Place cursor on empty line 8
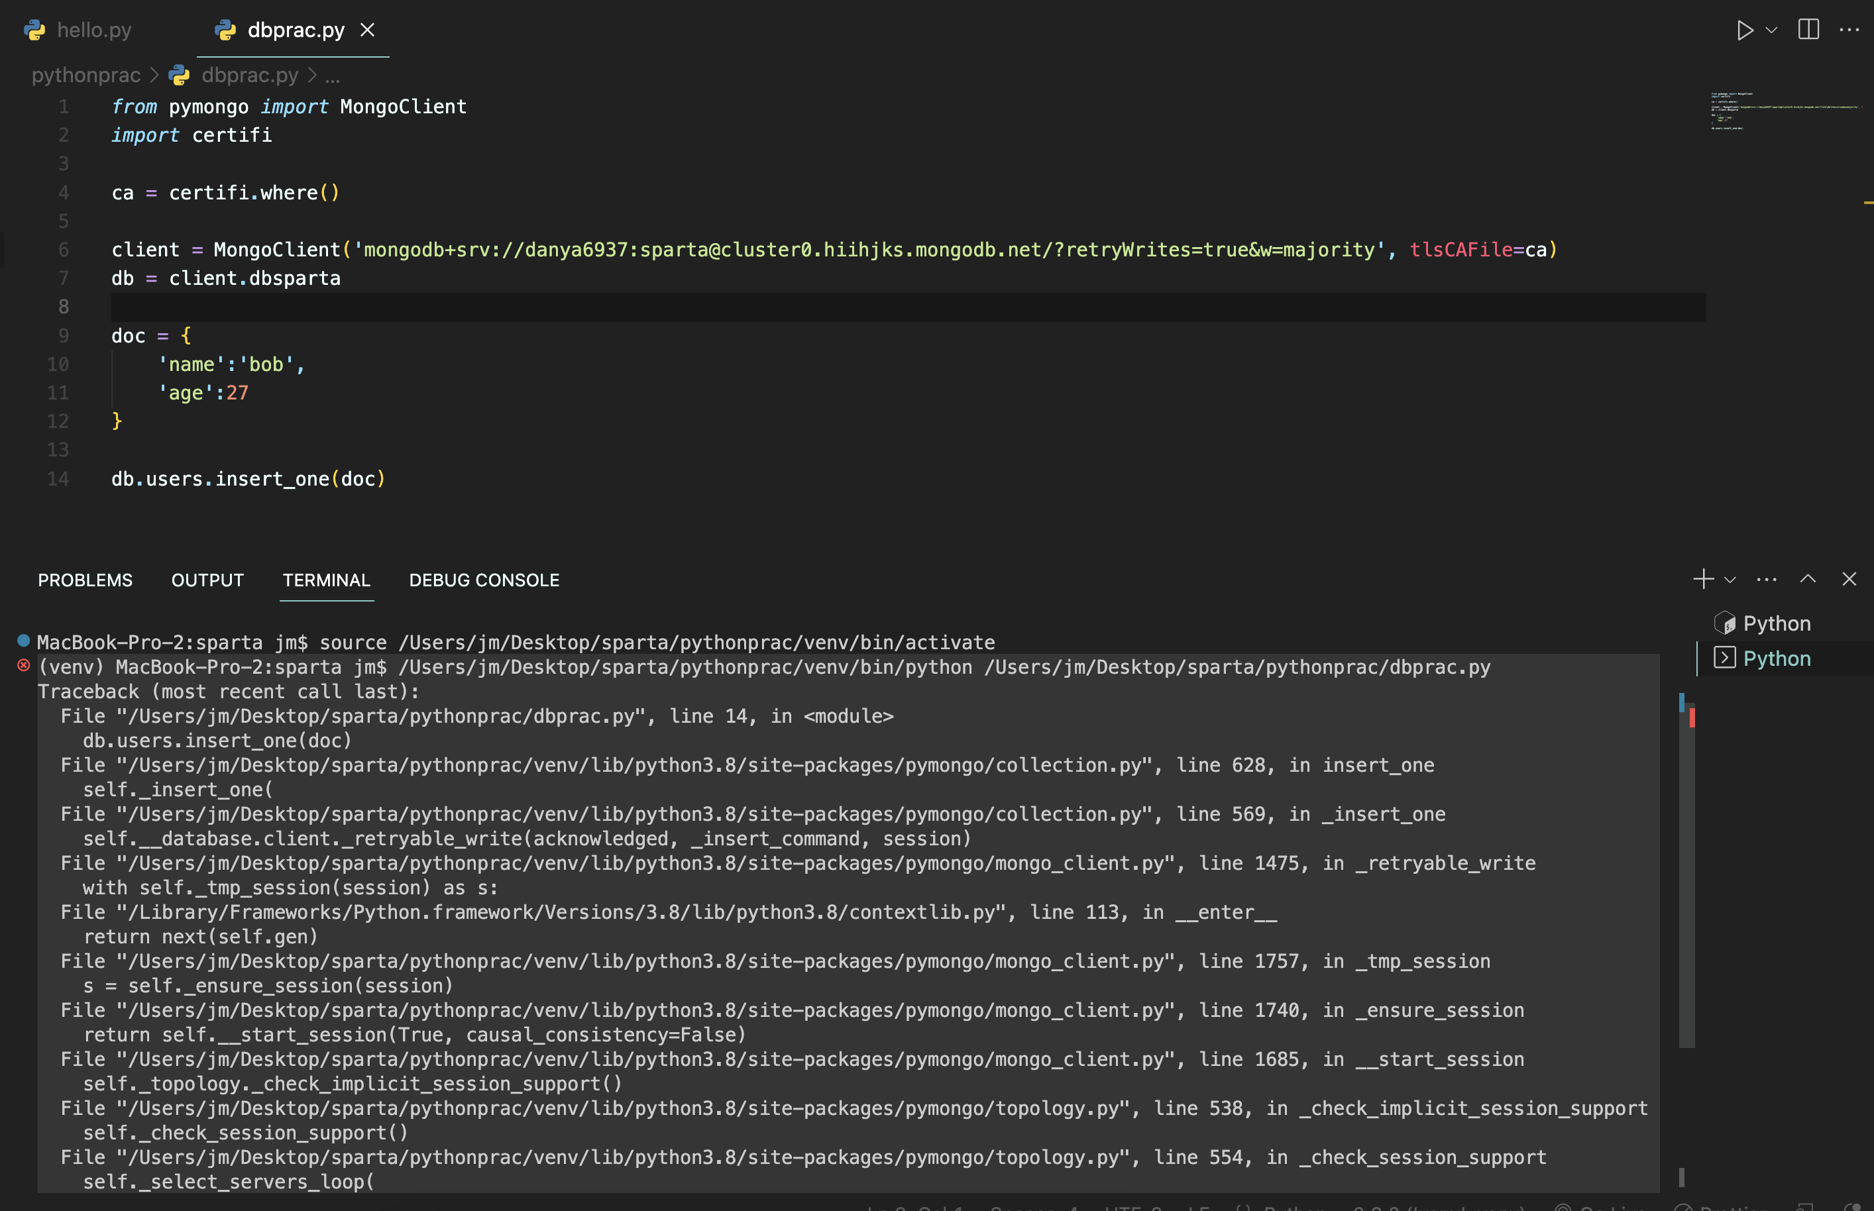The image size is (1874, 1211). [x=909, y=307]
